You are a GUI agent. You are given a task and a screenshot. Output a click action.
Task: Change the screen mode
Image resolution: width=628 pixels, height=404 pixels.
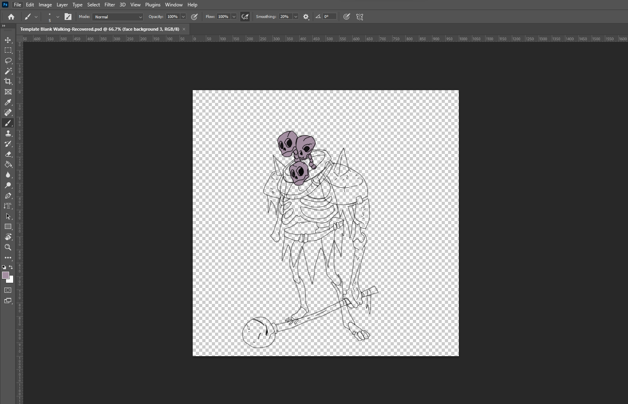(8, 301)
